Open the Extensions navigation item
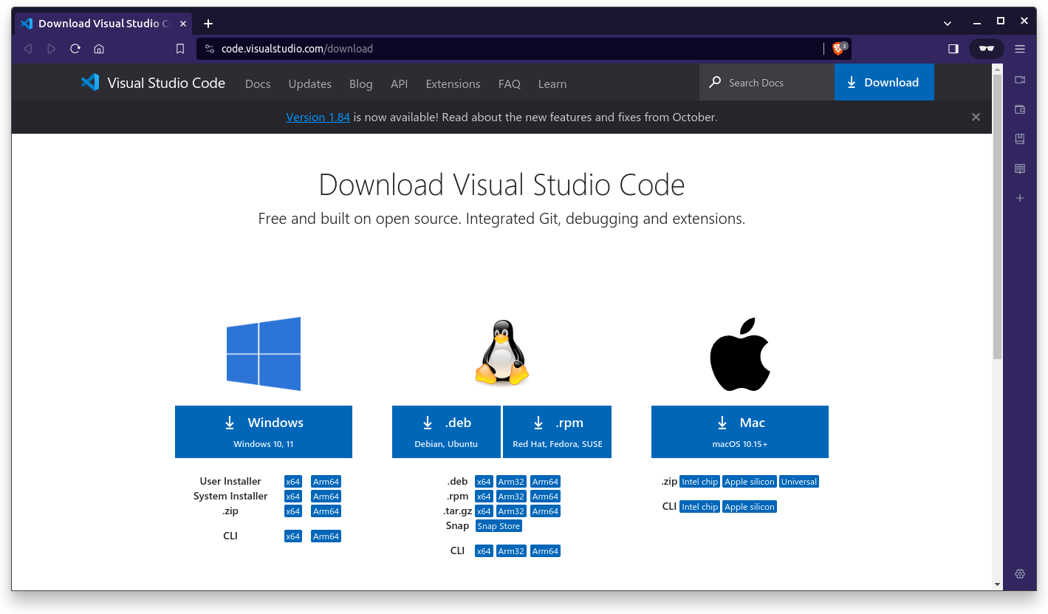The width and height of the screenshot is (1048, 614). coord(453,83)
